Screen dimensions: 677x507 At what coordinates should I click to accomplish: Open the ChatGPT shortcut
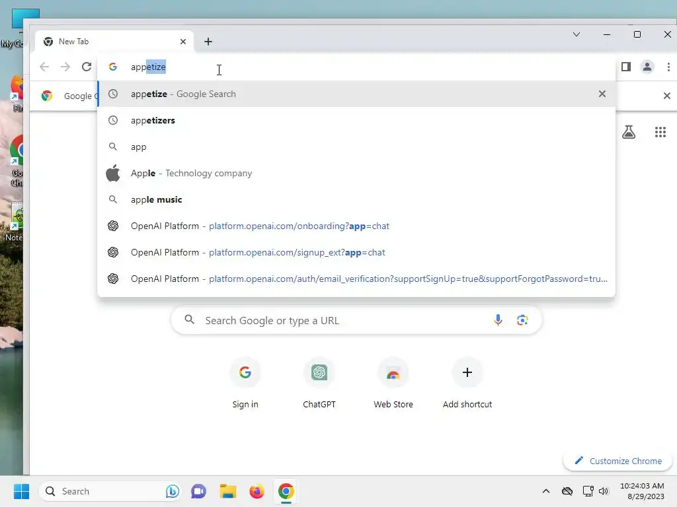pyautogui.click(x=319, y=384)
